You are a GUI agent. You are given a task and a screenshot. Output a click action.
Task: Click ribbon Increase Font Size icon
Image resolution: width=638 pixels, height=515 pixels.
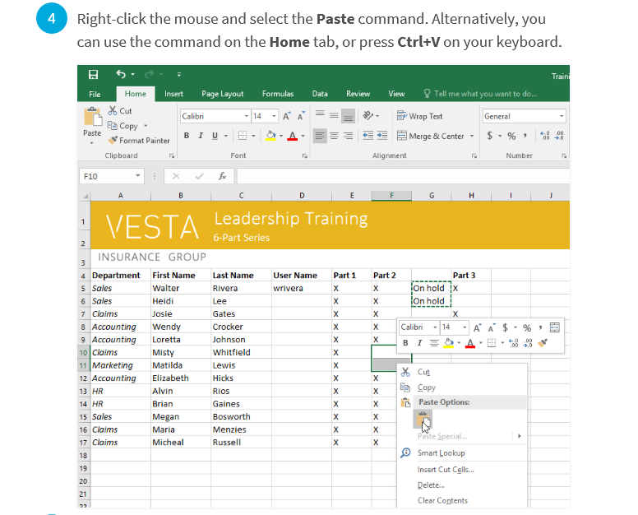coord(286,117)
